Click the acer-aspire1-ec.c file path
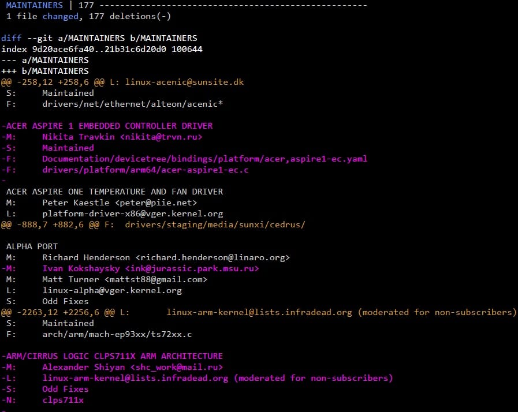The width and height of the screenshot is (518, 412). pos(144,170)
